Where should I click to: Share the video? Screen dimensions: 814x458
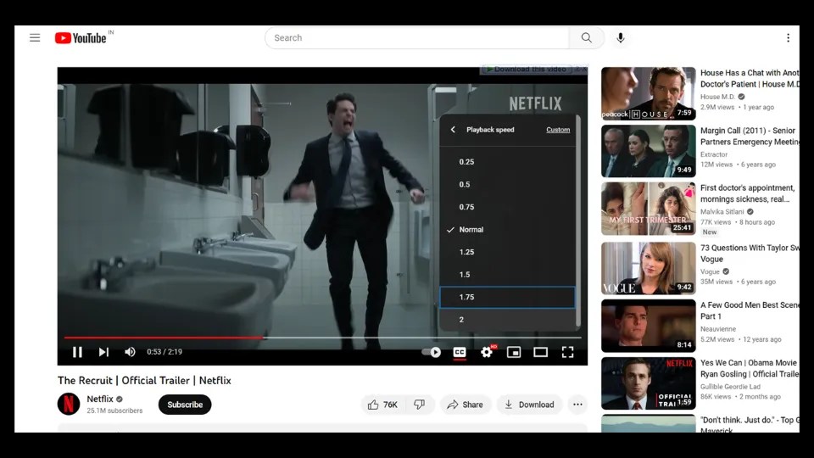pos(466,405)
